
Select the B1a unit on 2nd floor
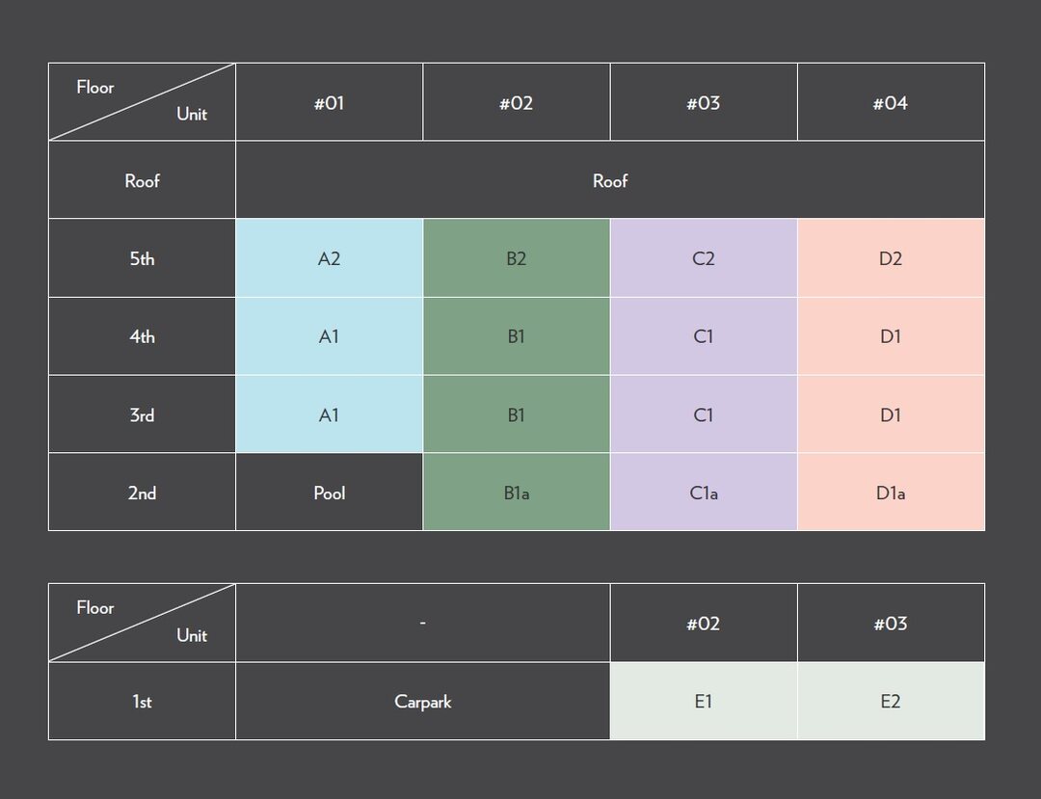pos(517,493)
